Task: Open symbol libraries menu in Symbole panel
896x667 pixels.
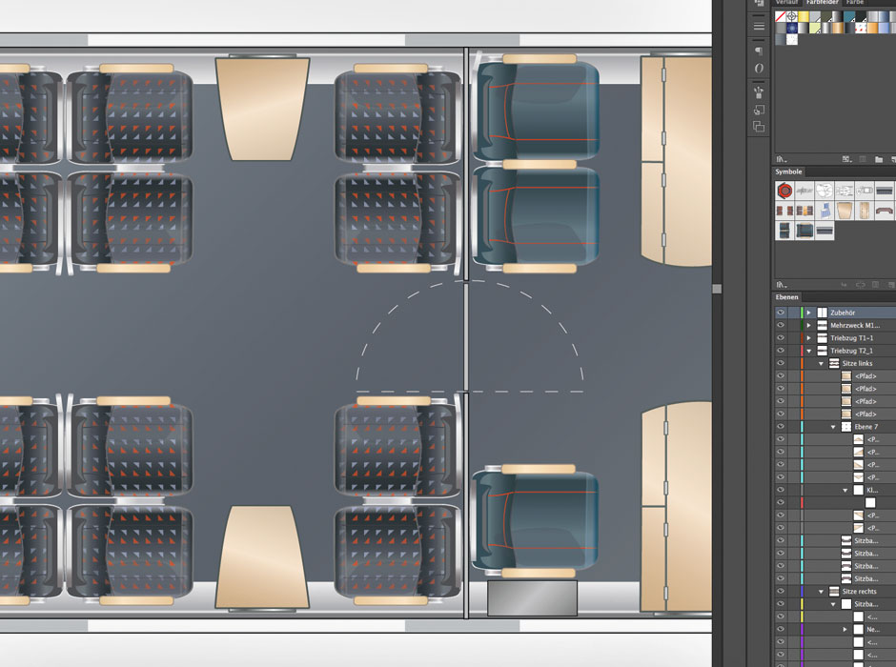Action: [x=782, y=284]
